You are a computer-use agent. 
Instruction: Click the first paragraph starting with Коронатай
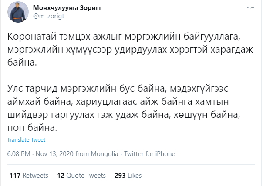tap(131, 47)
